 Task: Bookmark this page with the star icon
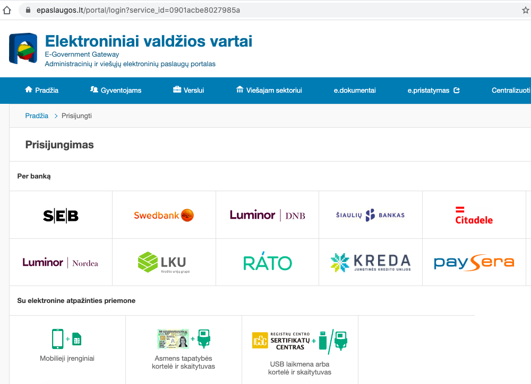click(x=525, y=10)
